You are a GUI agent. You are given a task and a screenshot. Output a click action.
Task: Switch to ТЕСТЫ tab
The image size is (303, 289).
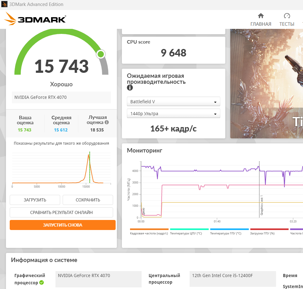tap(287, 24)
